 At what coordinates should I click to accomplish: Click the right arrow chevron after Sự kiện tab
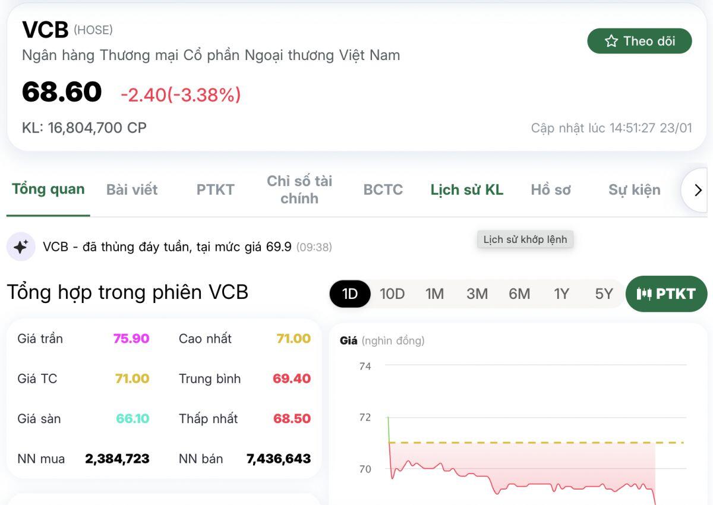(x=697, y=190)
